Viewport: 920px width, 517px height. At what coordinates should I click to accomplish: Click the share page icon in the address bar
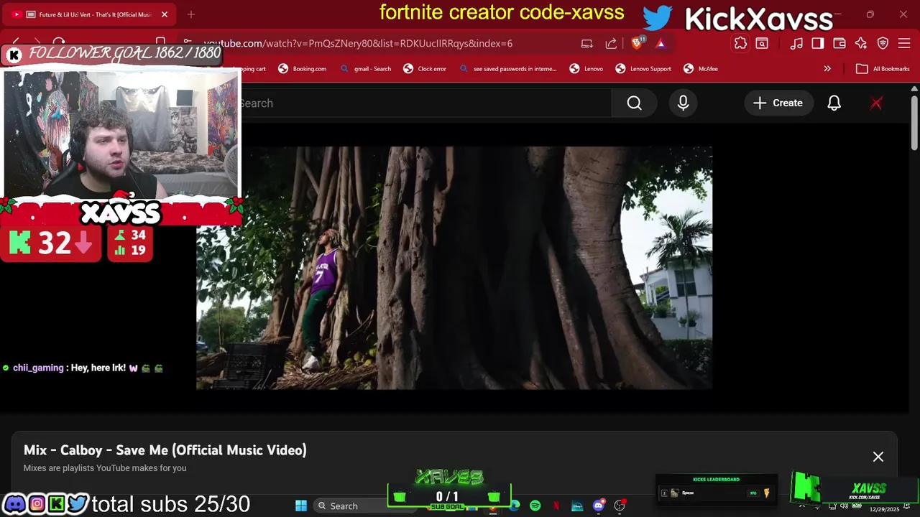pos(611,43)
